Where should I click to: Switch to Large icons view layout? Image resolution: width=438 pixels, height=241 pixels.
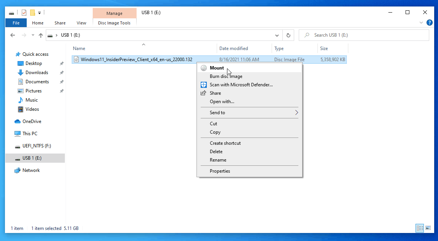(x=428, y=228)
